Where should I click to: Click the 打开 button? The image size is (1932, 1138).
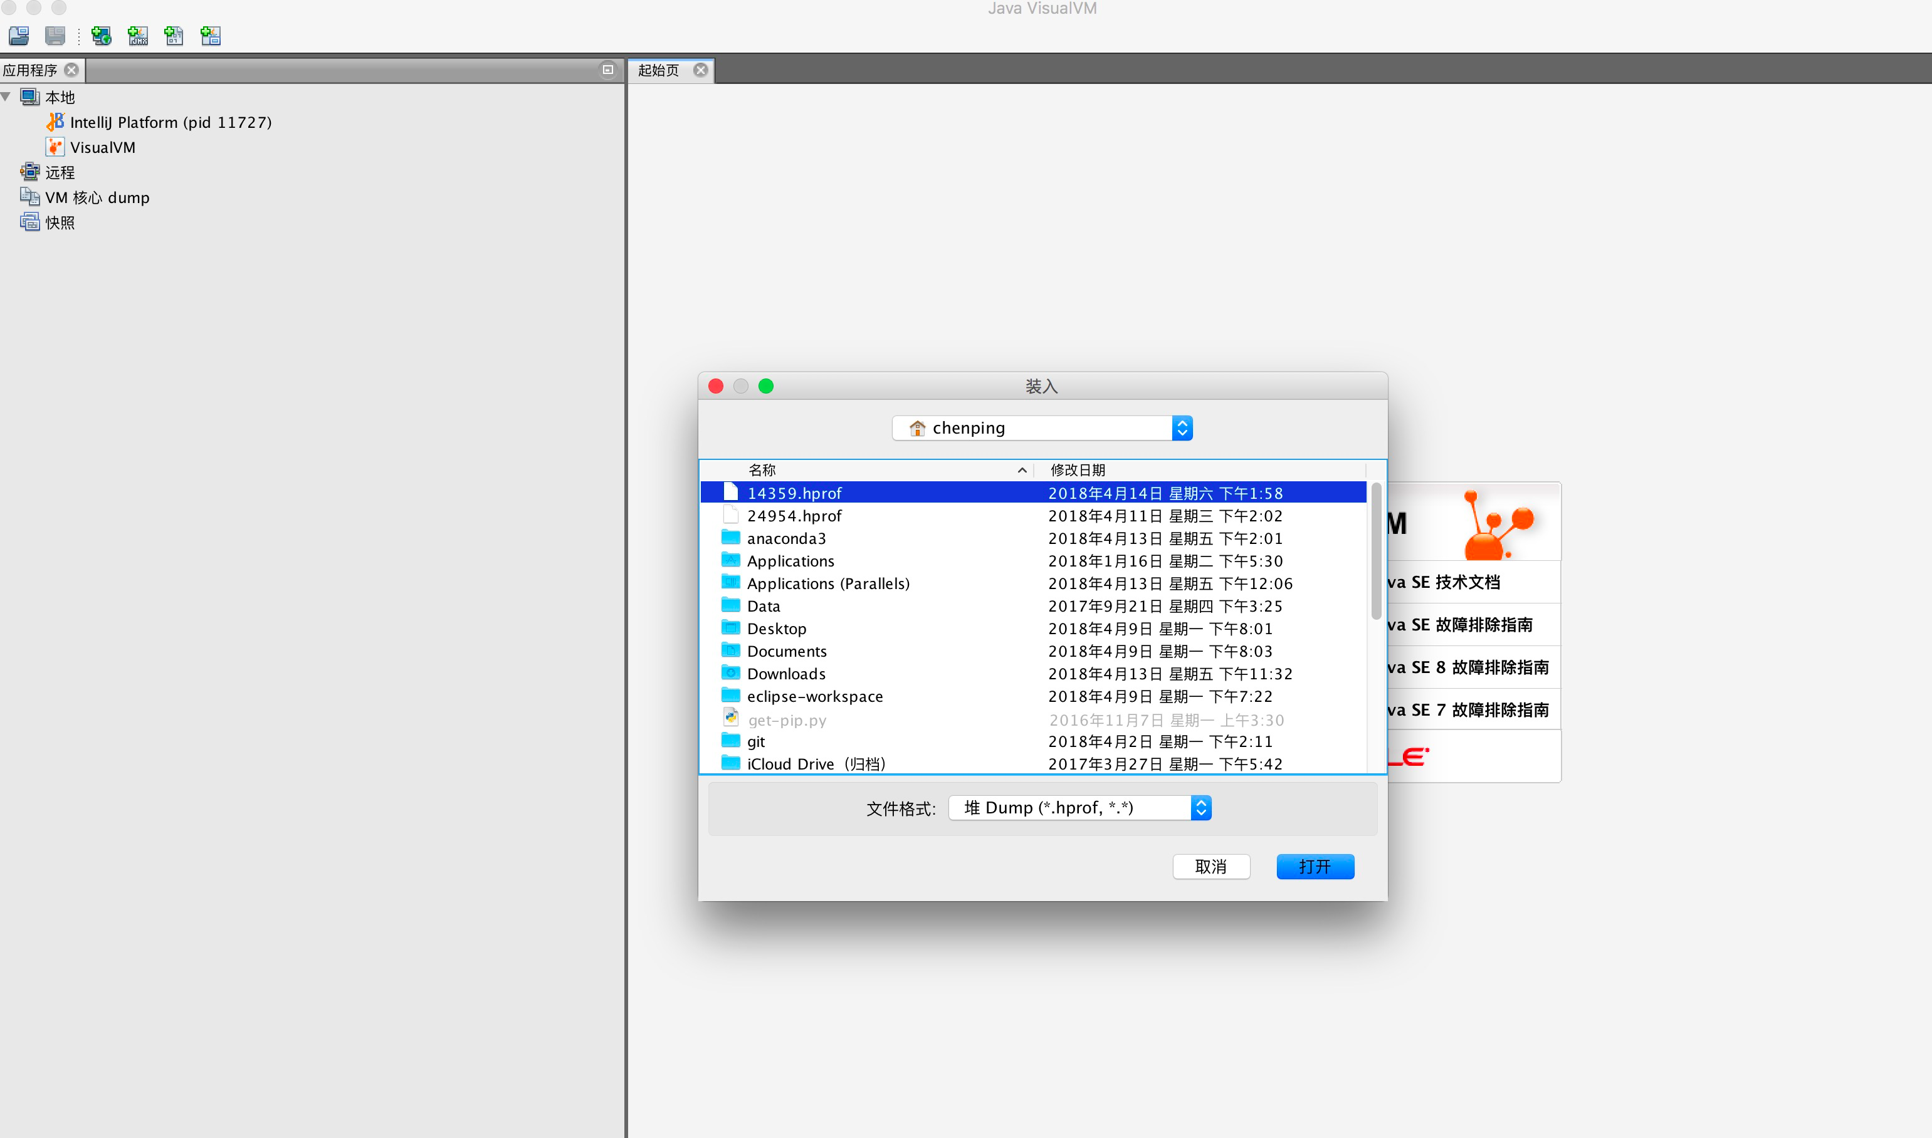click(x=1315, y=867)
